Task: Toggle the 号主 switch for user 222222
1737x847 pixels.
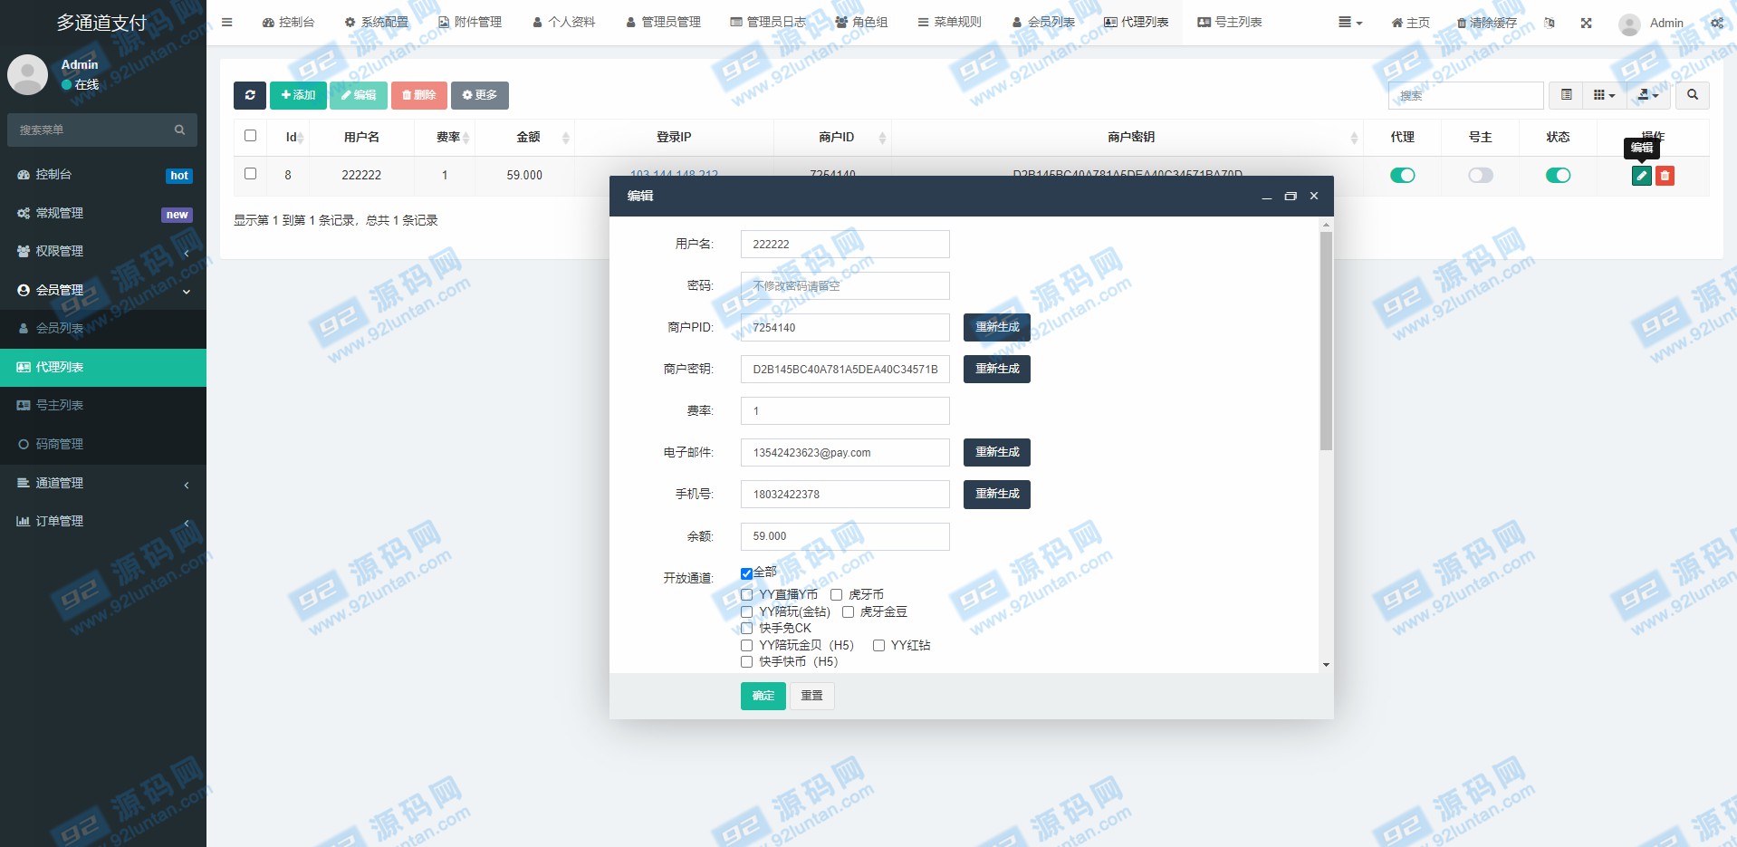Action: 1480,176
